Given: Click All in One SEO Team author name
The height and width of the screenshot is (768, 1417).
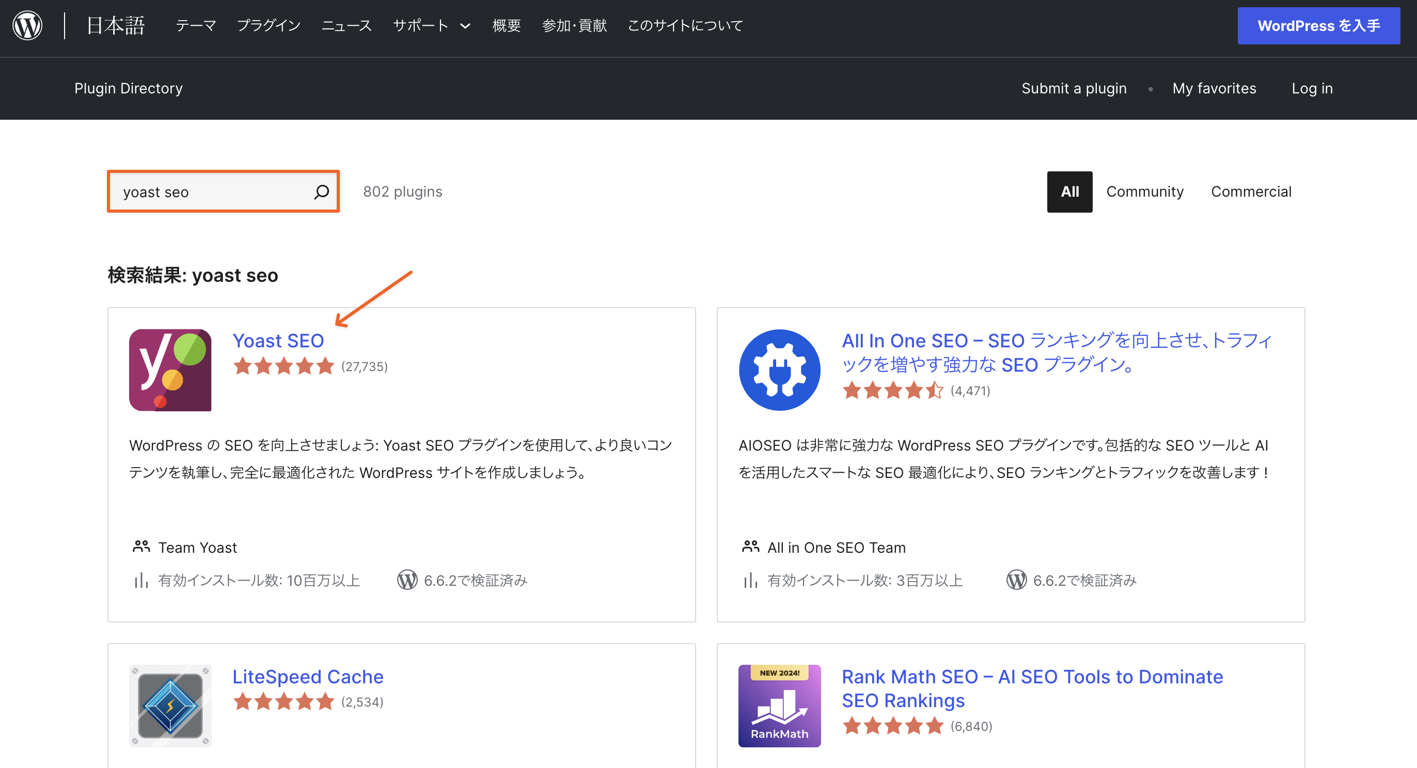Looking at the screenshot, I should point(836,548).
